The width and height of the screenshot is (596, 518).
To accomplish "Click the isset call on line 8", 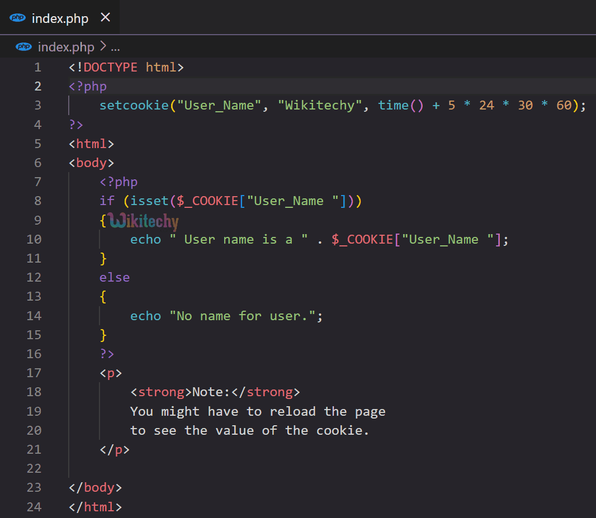I will (x=149, y=201).
